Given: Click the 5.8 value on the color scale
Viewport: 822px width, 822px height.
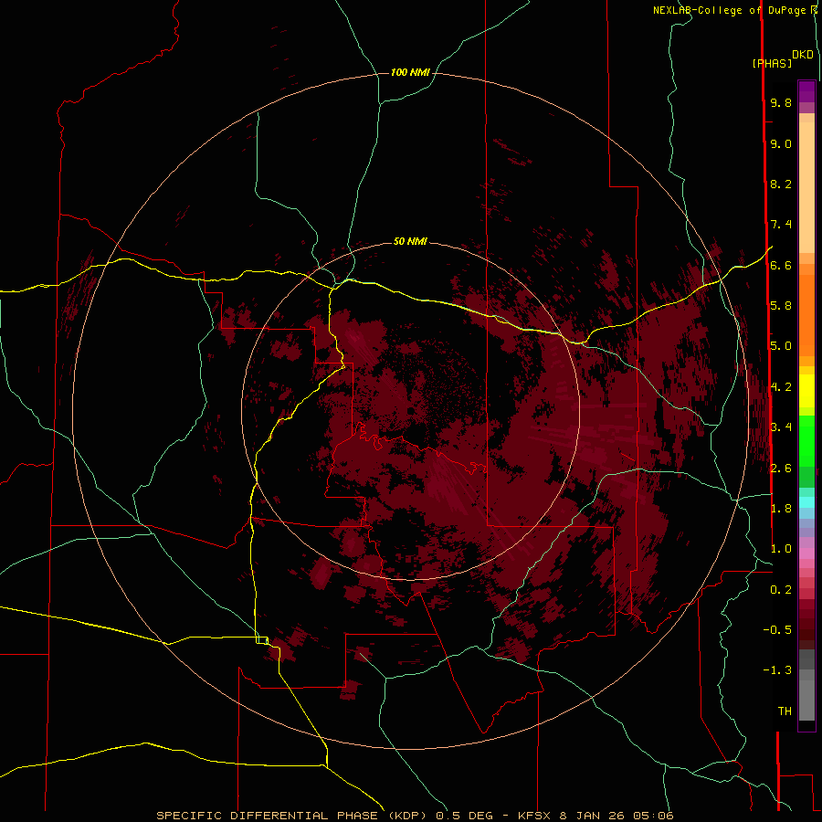Looking at the screenshot, I should pyautogui.click(x=781, y=306).
